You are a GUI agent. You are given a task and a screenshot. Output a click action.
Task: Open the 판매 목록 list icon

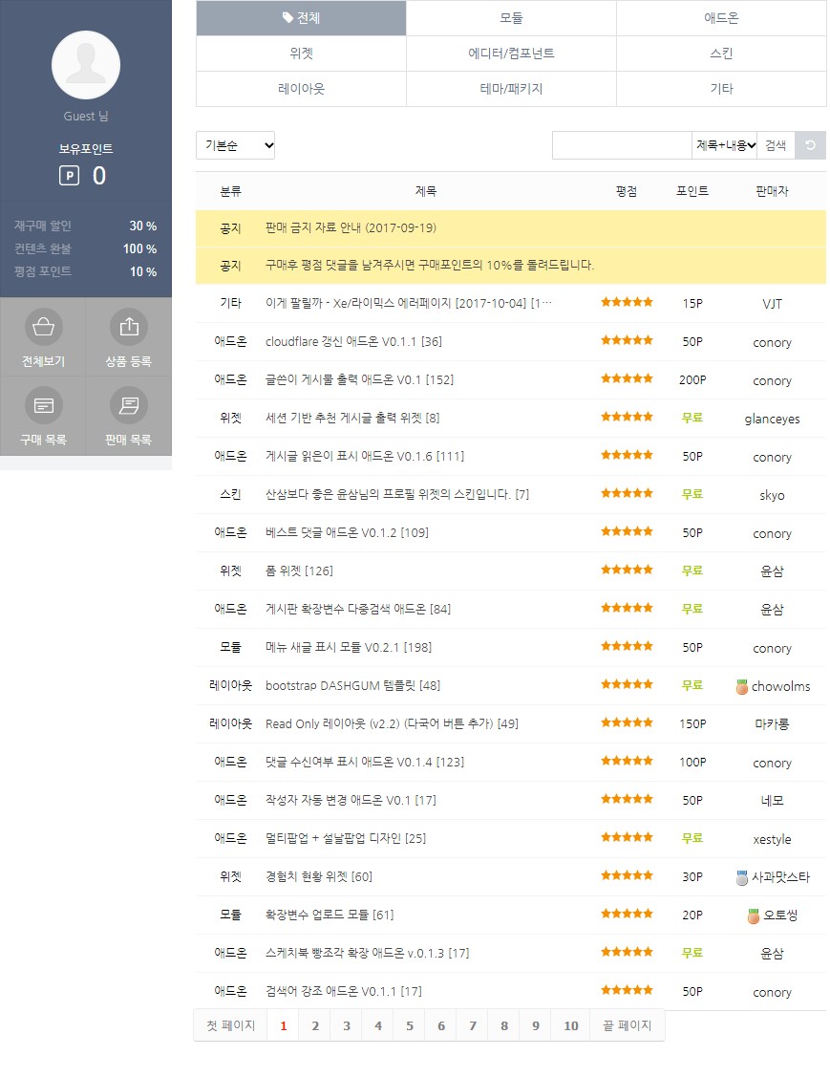pyautogui.click(x=129, y=405)
